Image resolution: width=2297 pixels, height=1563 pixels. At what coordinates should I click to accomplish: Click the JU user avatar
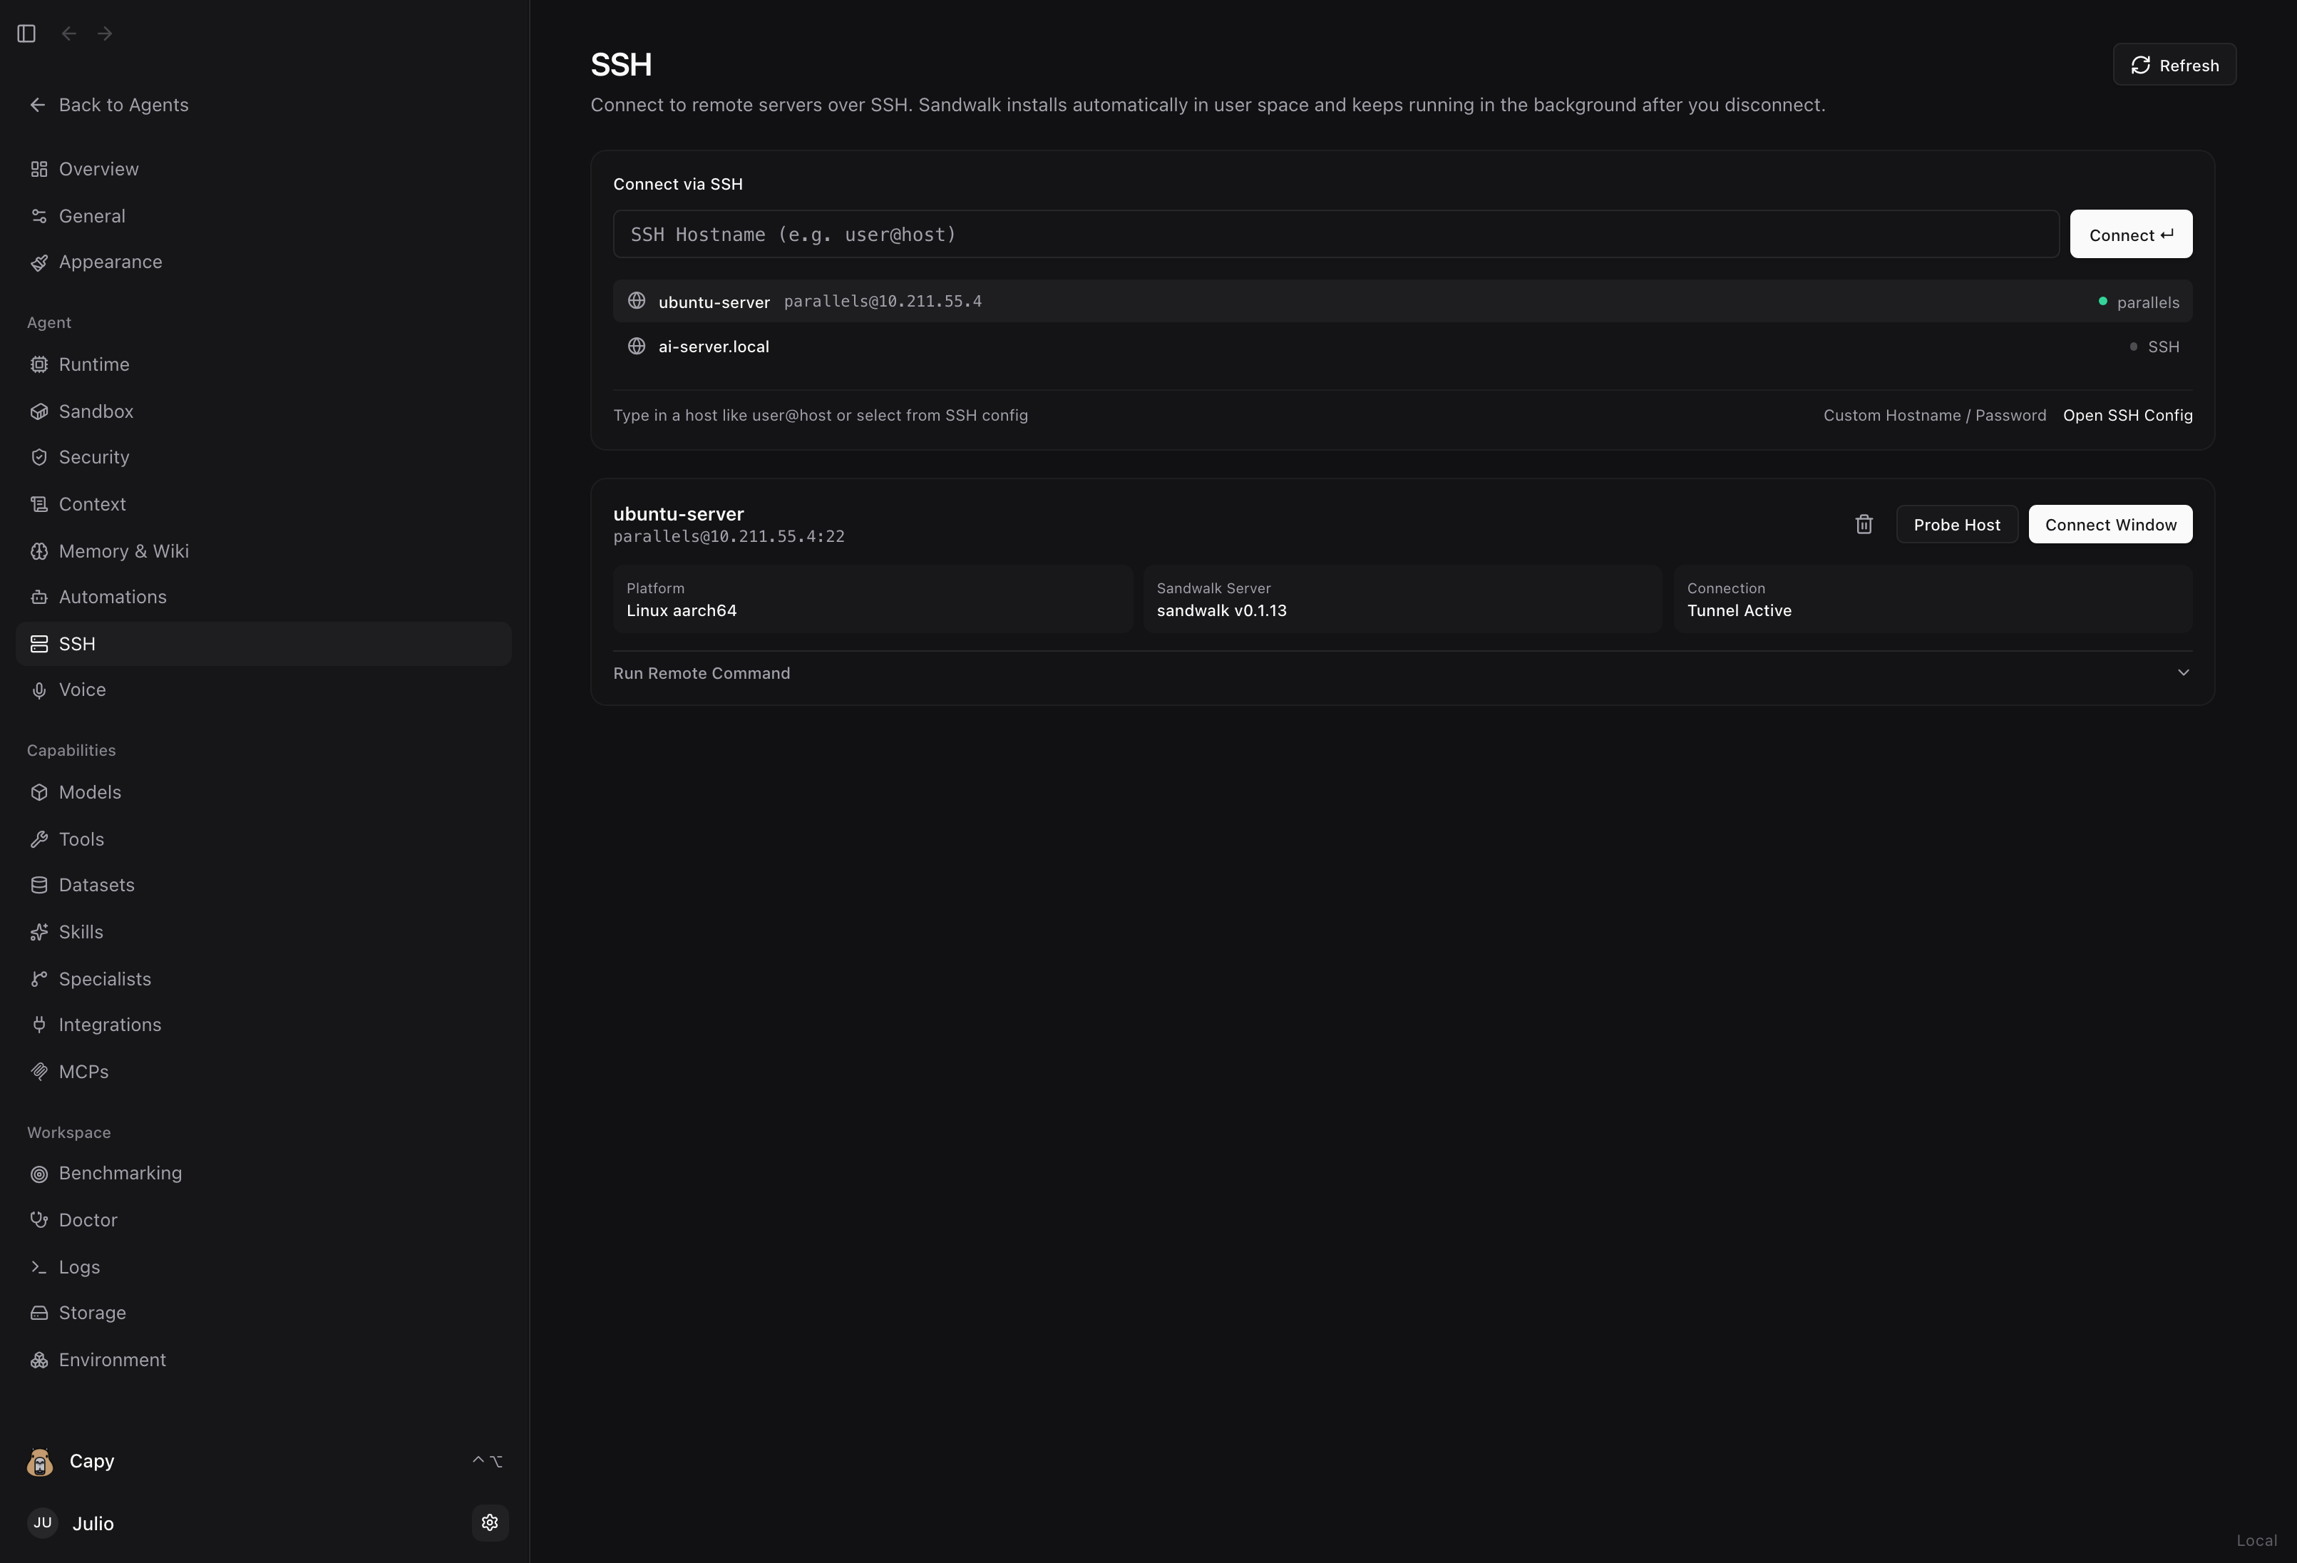coord(43,1522)
